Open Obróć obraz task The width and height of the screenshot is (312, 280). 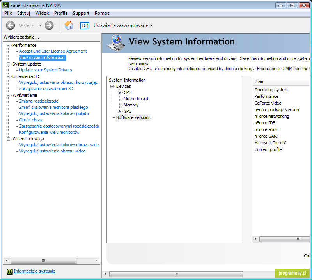[31, 120]
